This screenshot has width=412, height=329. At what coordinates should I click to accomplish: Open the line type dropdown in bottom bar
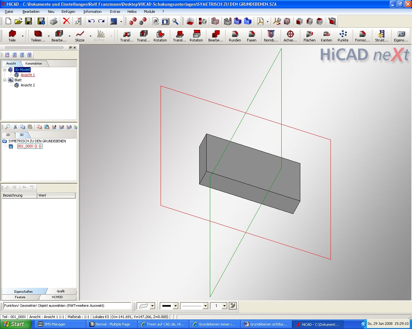pos(205,306)
